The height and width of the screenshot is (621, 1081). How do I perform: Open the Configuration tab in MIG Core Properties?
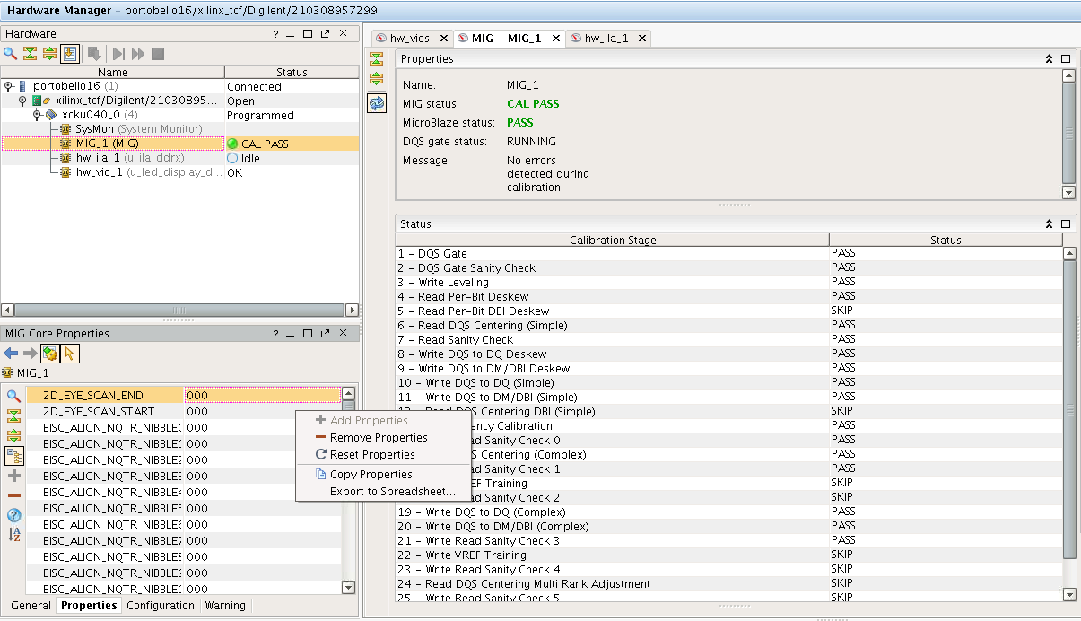pyautogui.click(x=160, y=606)
